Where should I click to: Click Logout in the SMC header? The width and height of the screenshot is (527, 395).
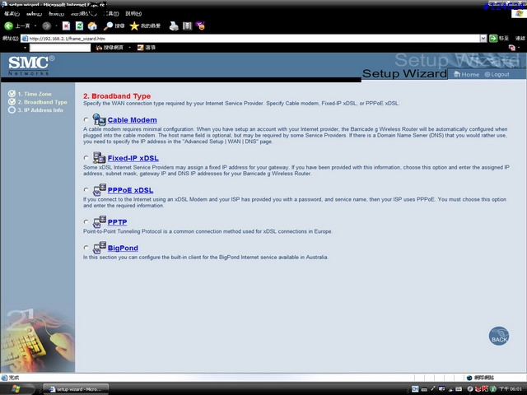(497, 74)
